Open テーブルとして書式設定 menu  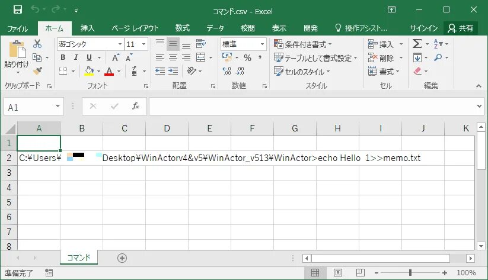pyautogui.click(x=315, y=58)
